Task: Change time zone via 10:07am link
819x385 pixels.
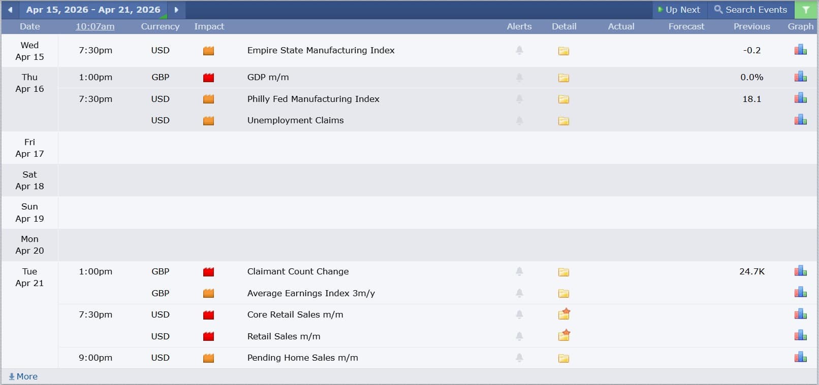Action: (x=95, y=26)
